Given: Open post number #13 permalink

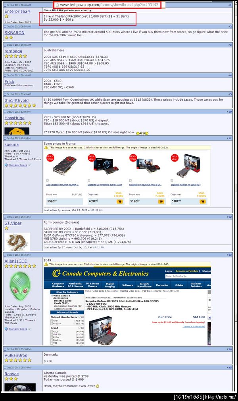Looking at the screenshot, I should [x=229, y=255].
